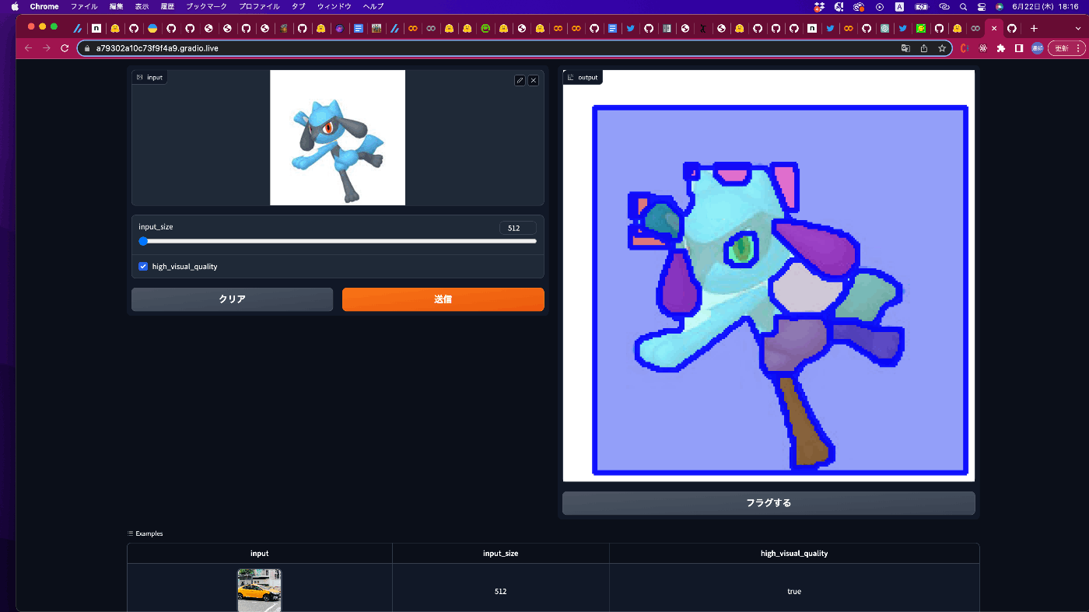Open the atom-shaped extension icon
This screenshot has height=612, width=1089.
pyautogui.click(x=983, y=48)
